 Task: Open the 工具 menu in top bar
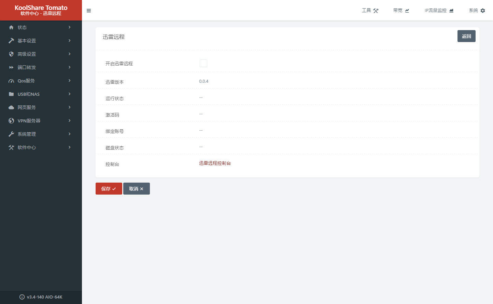tap(370, 11)
